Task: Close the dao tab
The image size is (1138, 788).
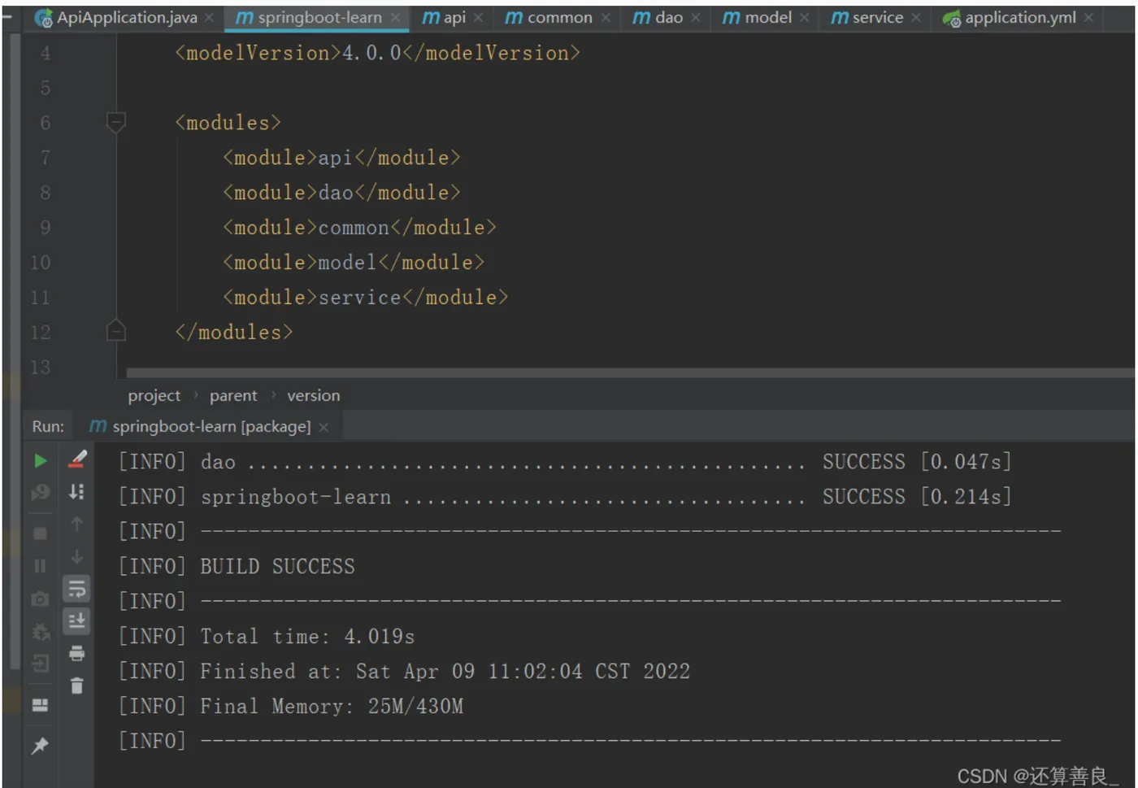Action: coord(696,18)
